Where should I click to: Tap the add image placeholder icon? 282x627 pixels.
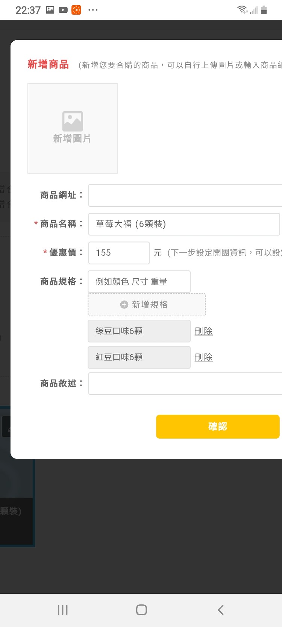coord(73,121)
